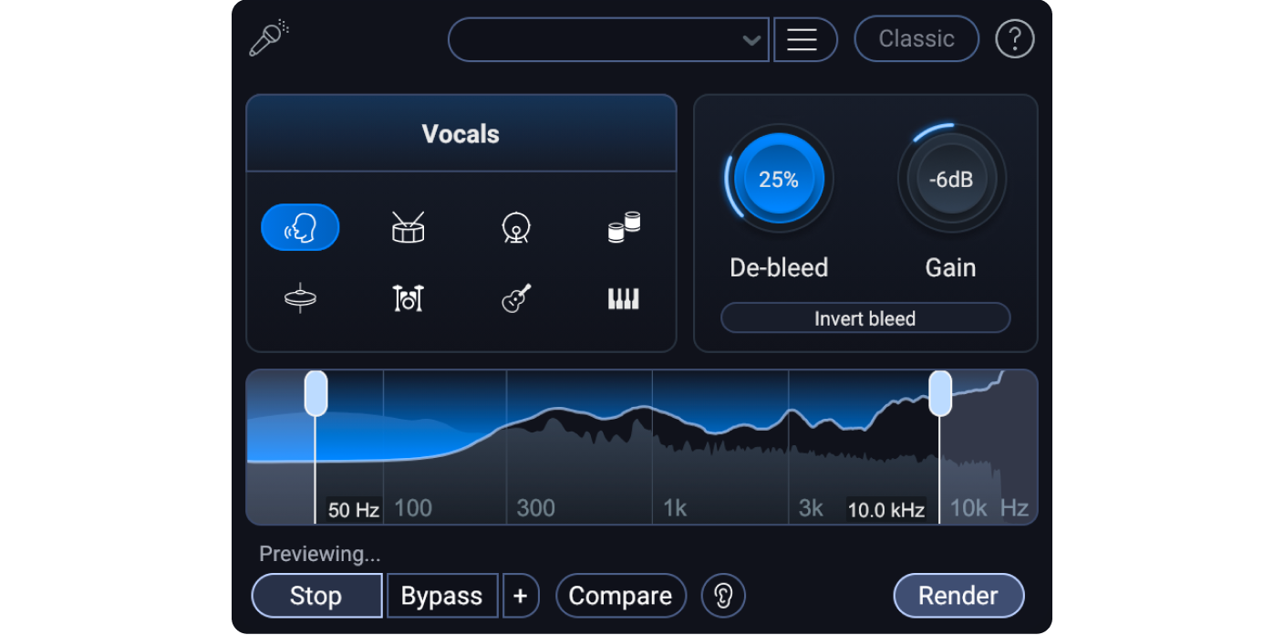Click the 50 Hz low frequency handle
Screen dimensions: 1284x635
point(316,393)
